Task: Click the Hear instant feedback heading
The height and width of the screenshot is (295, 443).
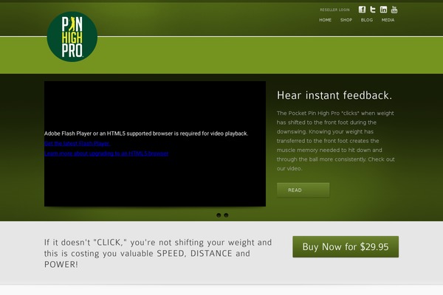Action: click(x=334, y=95)
